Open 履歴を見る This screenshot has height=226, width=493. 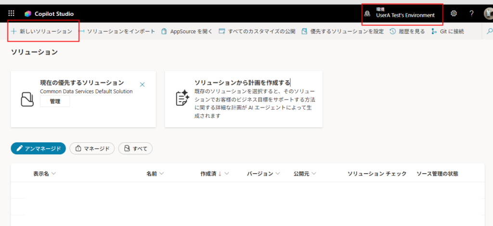coord(407,31)
